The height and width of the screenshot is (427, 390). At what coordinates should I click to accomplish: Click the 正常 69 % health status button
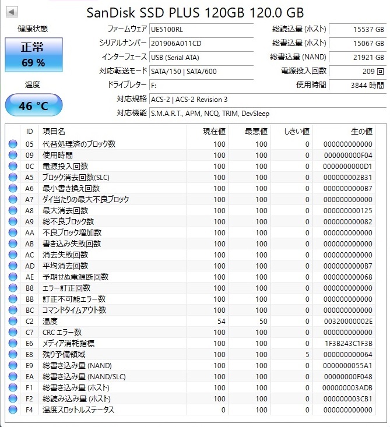point(34,55)
